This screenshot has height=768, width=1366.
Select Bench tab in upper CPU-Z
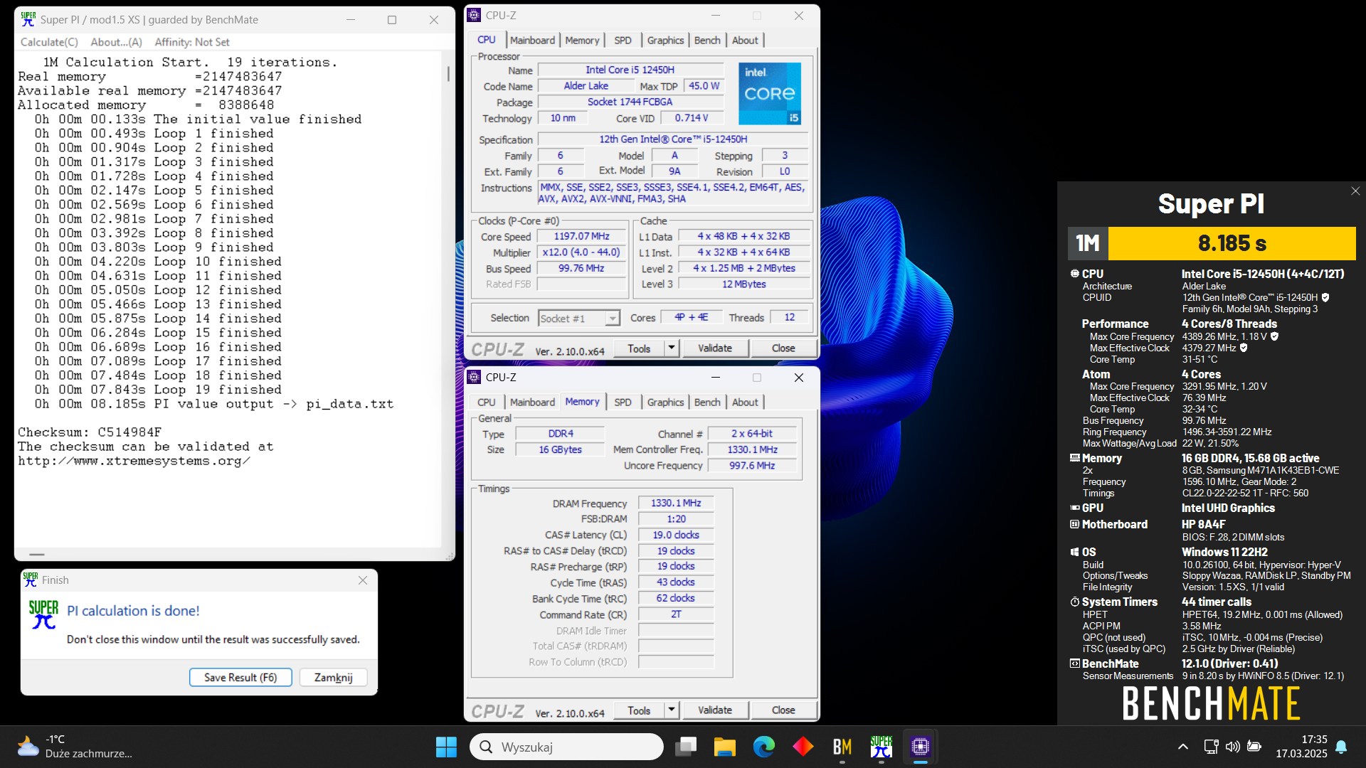[x=707, y=41]
